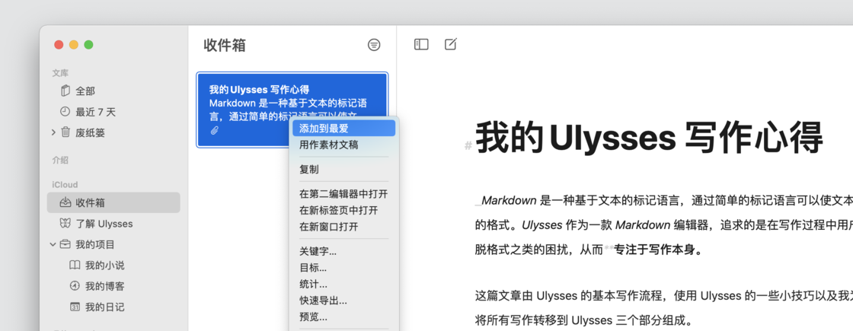The width and height of the screenshot is (853, 331).
Task: Choose 复制 in context menu
Action: point(343,169)
